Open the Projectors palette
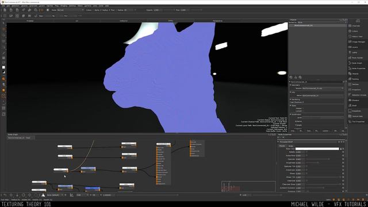Viewport: 368px width, 207px height. coord(356,90)
